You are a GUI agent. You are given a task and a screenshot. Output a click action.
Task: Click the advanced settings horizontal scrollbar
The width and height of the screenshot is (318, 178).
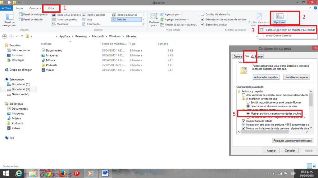click(x=273, y=132)
